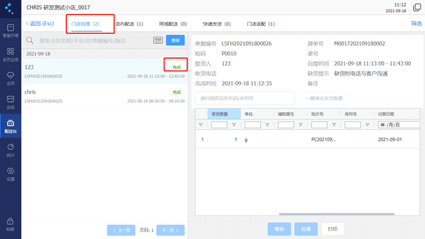
Task: Switch to the 同城配送 (0) tab
Action: (173, 24)
